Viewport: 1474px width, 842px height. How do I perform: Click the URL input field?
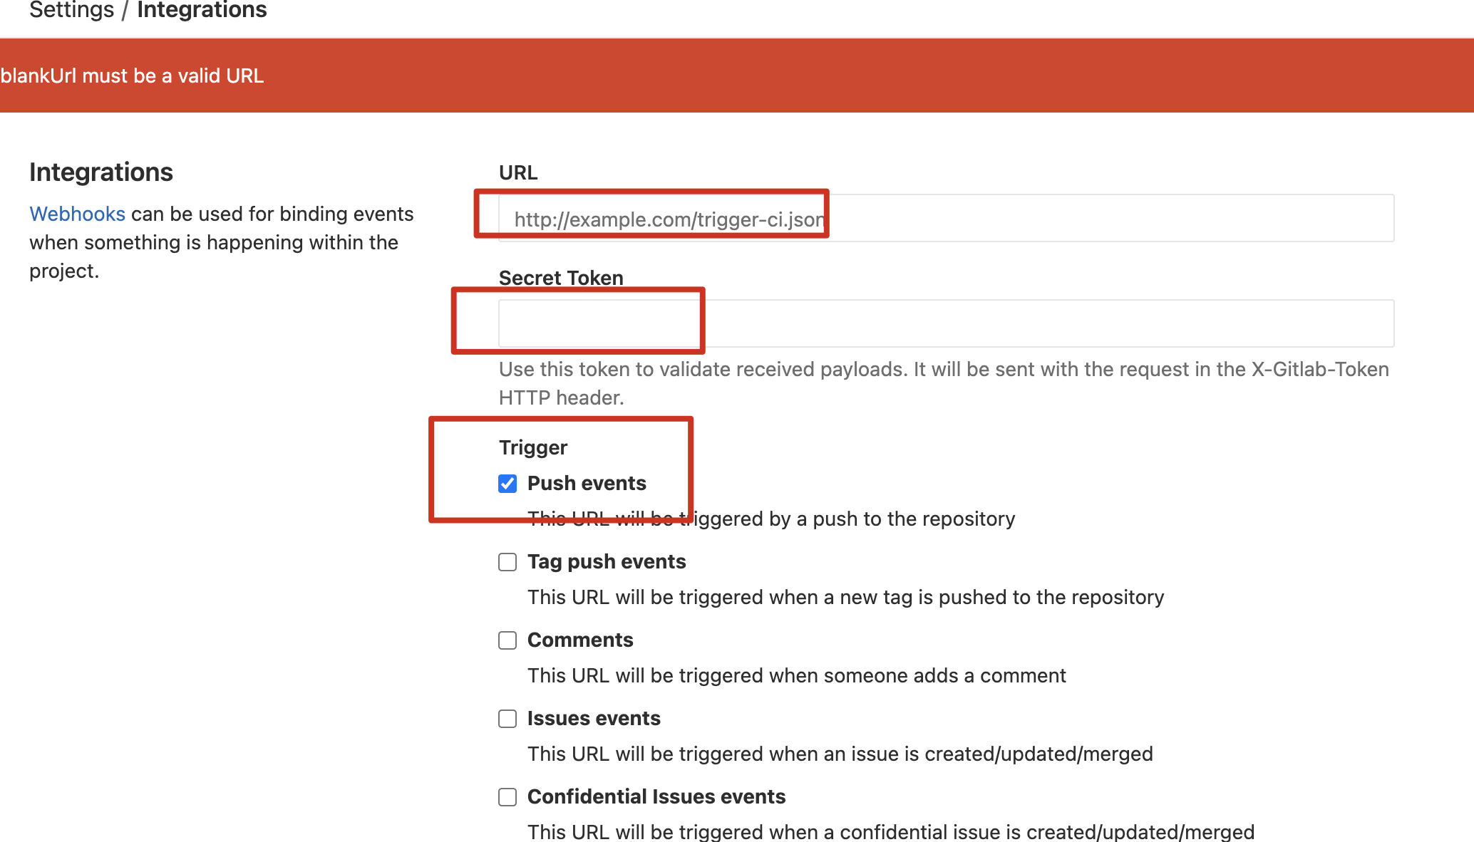click(946, 218)
